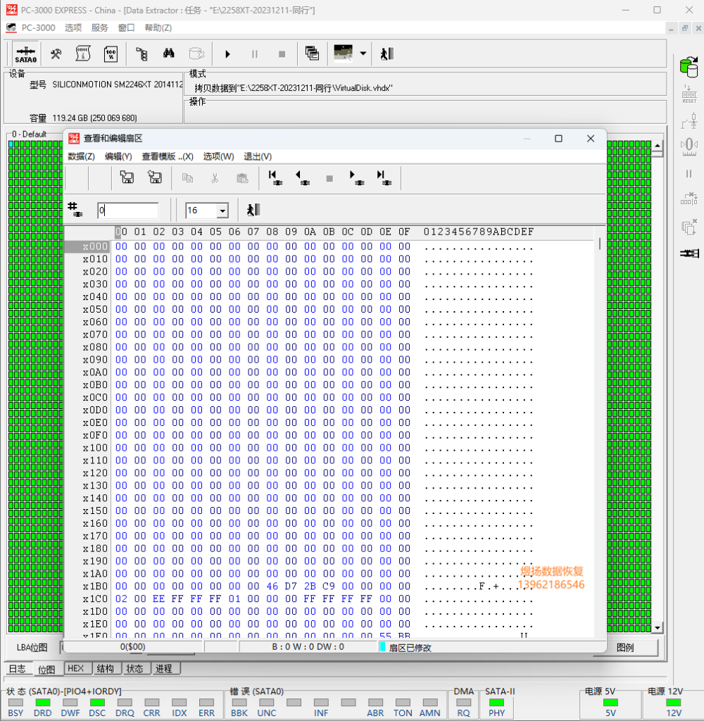Click the SATA0 port icon in main toolbar
This screenshot has height=721, width=704.
(26, 54)
